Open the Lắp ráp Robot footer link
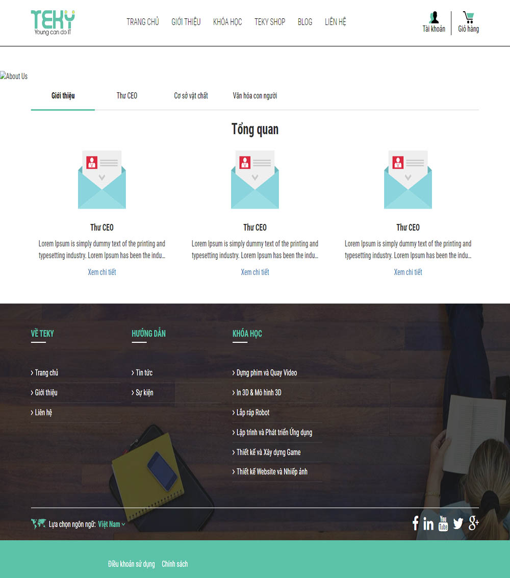The width and height of the screenshot is (510, 578). pyautogui.click(x=253, y=413)
